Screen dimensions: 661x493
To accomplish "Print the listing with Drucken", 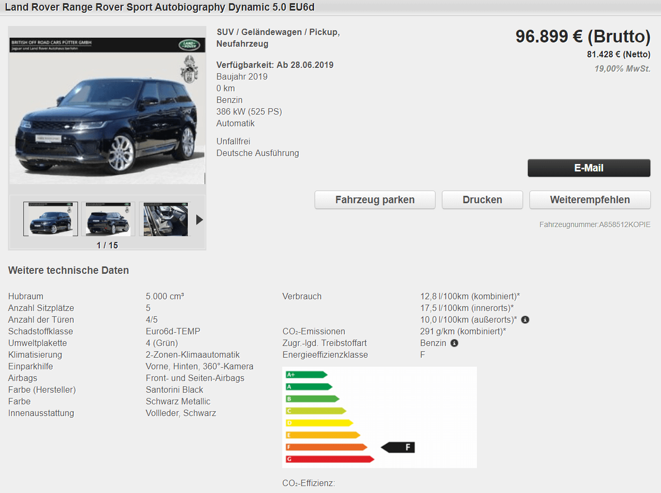I will point(482,200).
